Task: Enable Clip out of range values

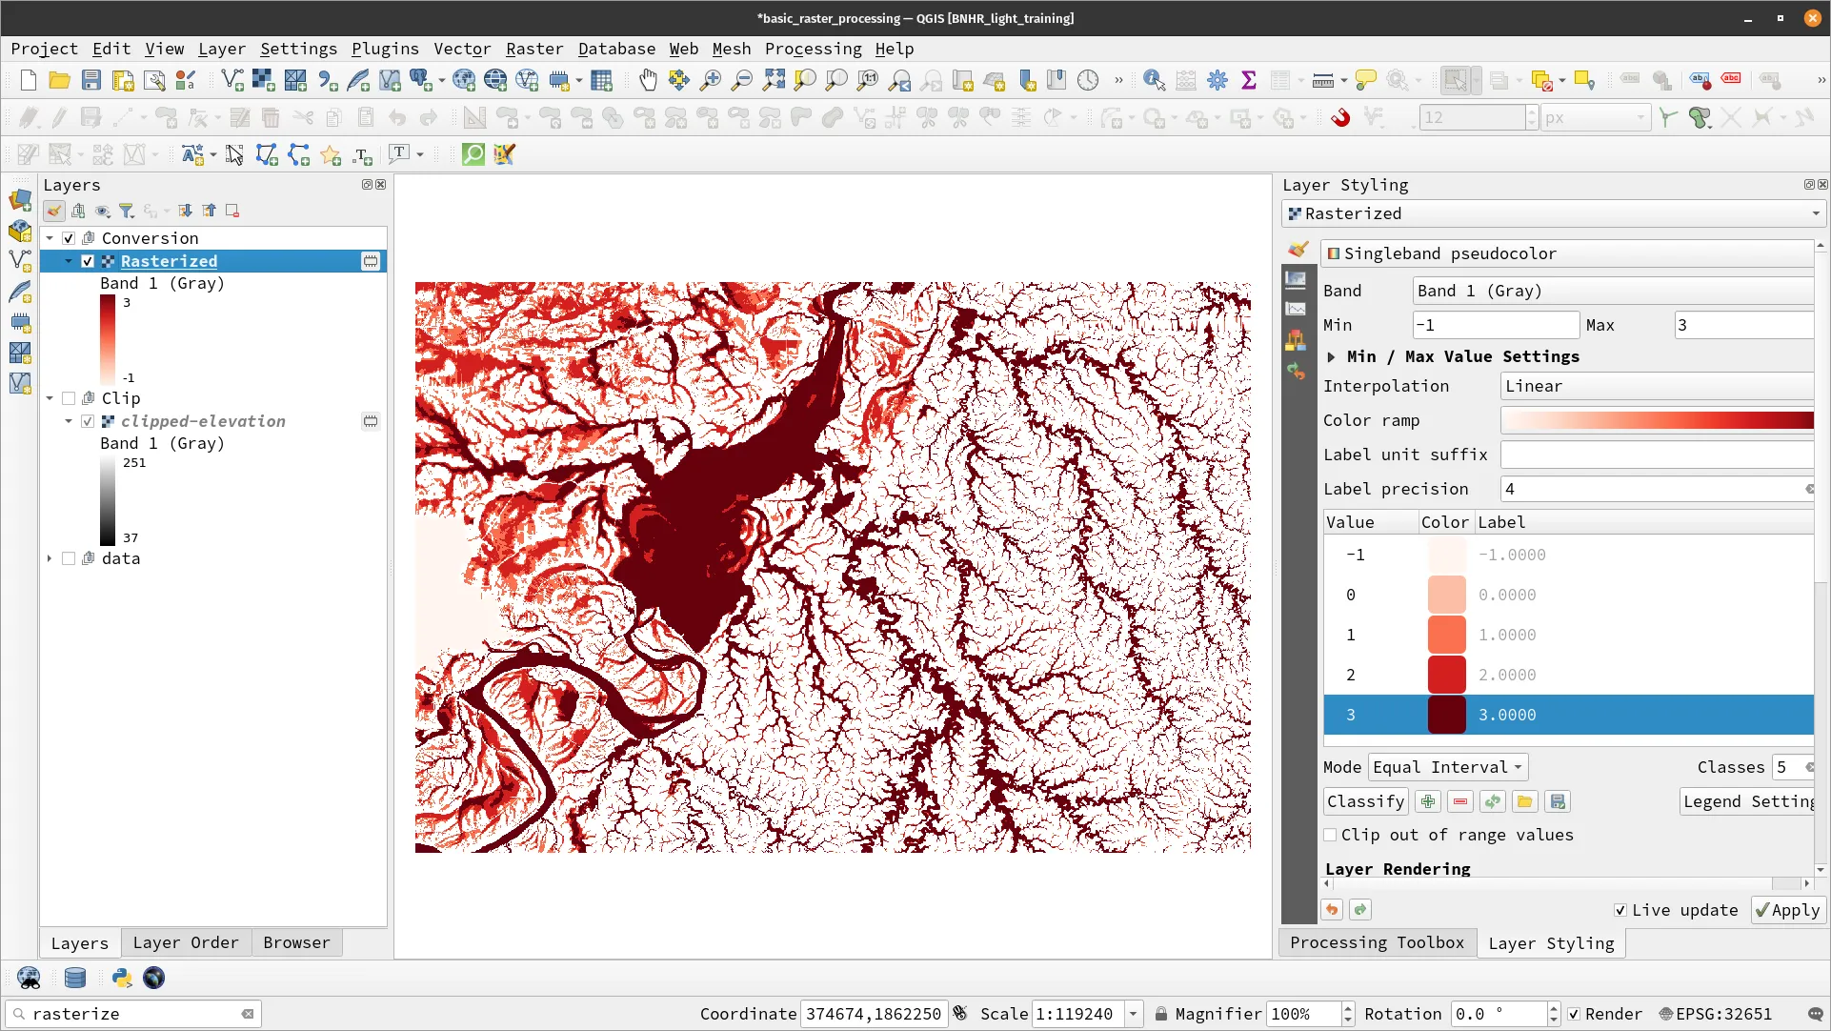Action: tap(1330, 835)
